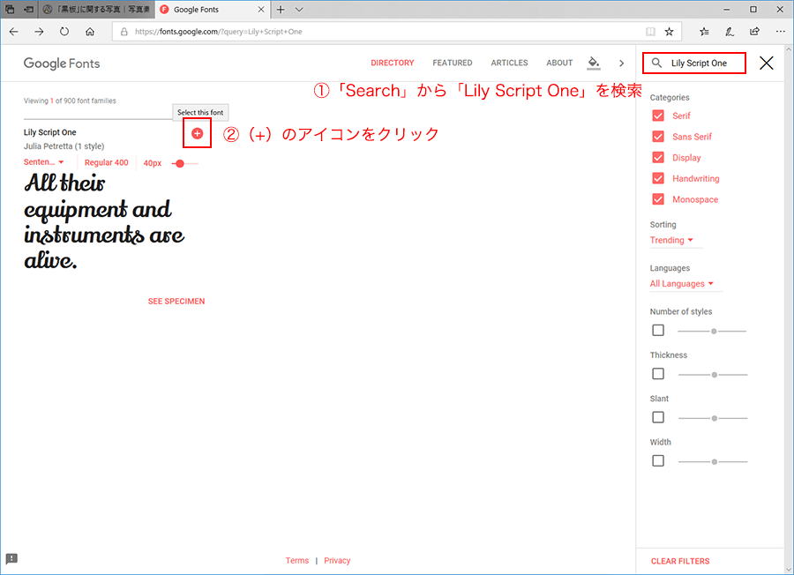This screenshot has width=794, height=575.
Task: Open the Trending sorting dropdown
Action: point(671,240)
